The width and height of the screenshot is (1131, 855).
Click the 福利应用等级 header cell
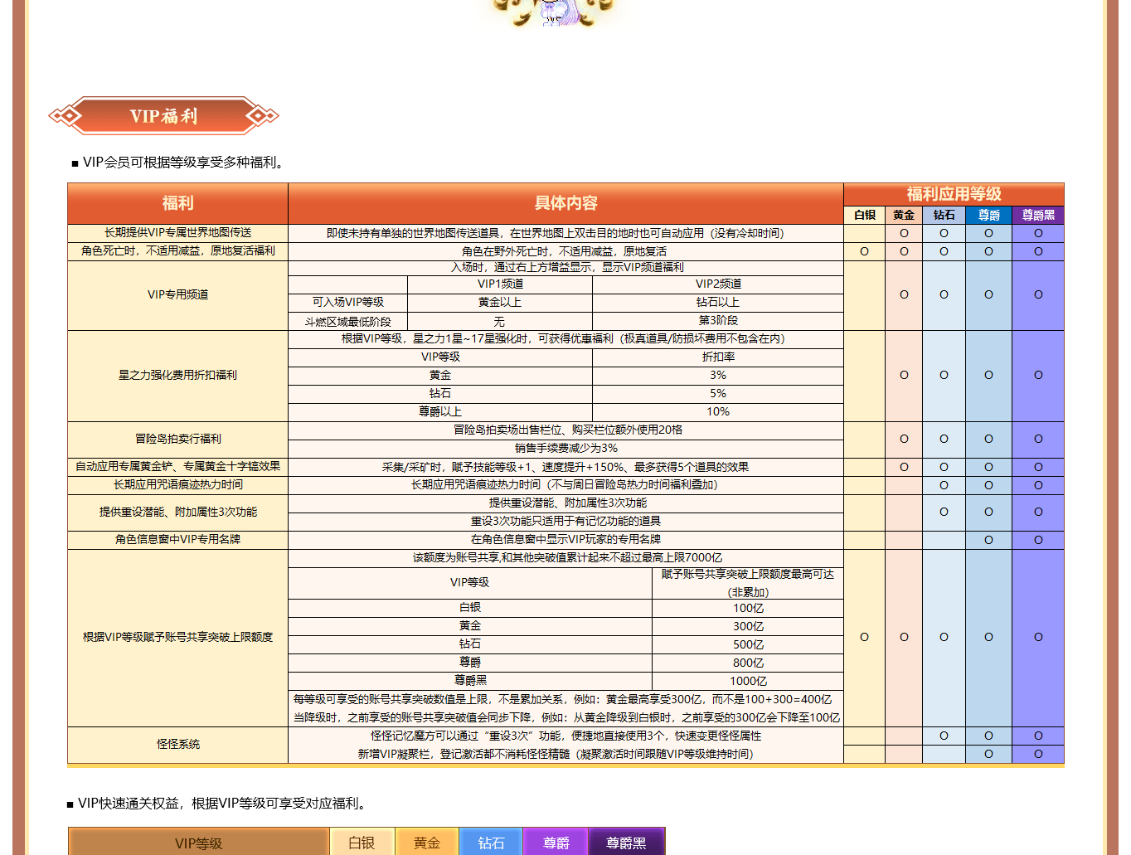click(954, 194)
